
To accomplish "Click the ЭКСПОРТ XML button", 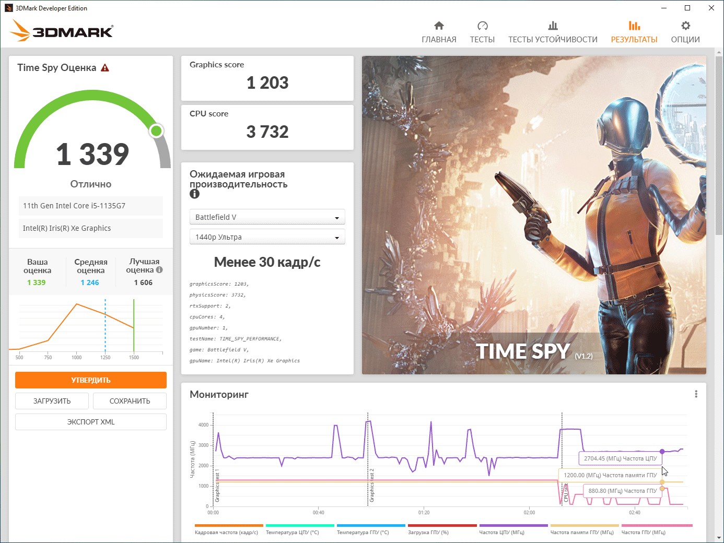I will pos(91,422).
